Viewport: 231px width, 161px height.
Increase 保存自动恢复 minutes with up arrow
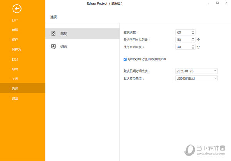click(193, 46)
